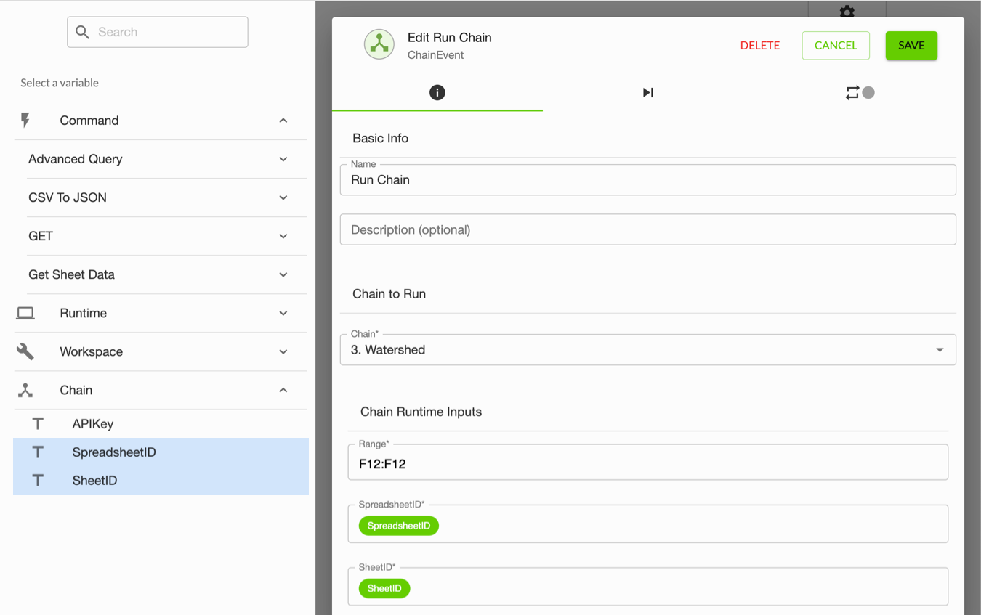Expand the Advanced Query section
The height and width of the screenshot is (615, 981).
(283, 159)
